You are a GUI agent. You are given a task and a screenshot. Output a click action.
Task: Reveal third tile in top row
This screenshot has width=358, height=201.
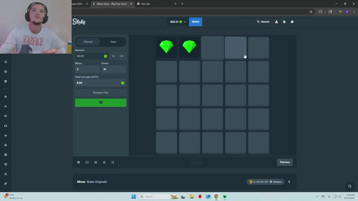click(x=213, y=48)
